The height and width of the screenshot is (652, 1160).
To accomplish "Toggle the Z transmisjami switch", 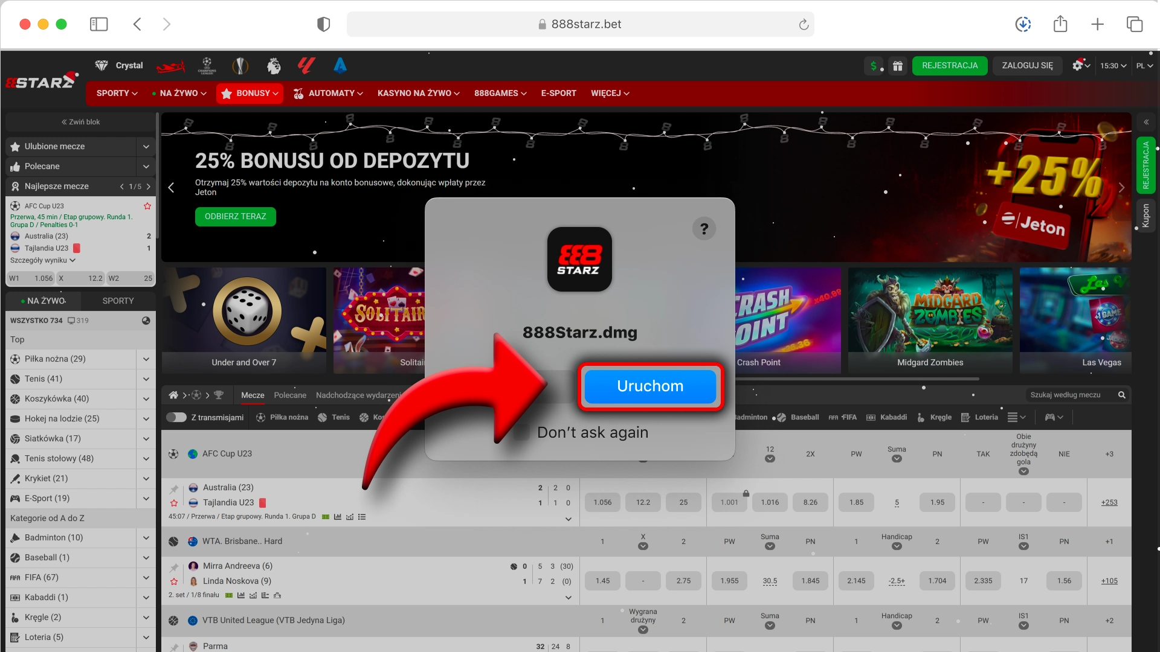I will [176, 417].
